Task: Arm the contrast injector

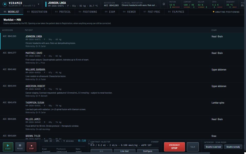Action: [101, 151]
